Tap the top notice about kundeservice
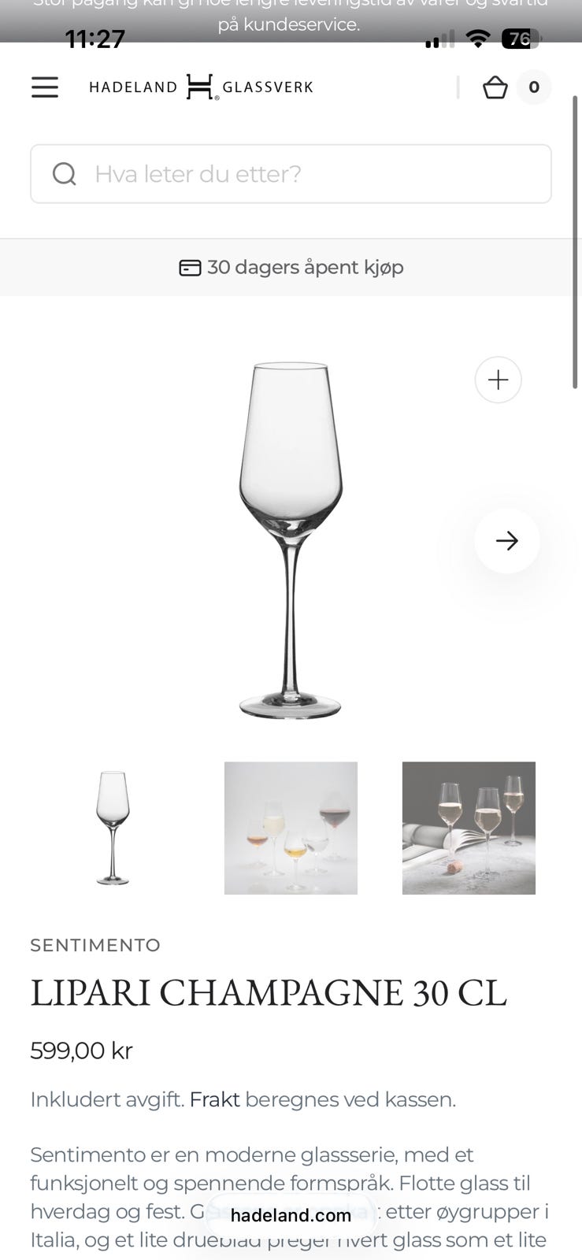The image size is (582, 1260). [x=291, y=16]
